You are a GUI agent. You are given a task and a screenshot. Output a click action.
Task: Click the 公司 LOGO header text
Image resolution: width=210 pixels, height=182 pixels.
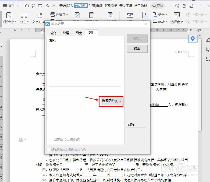tap(181, 52)
